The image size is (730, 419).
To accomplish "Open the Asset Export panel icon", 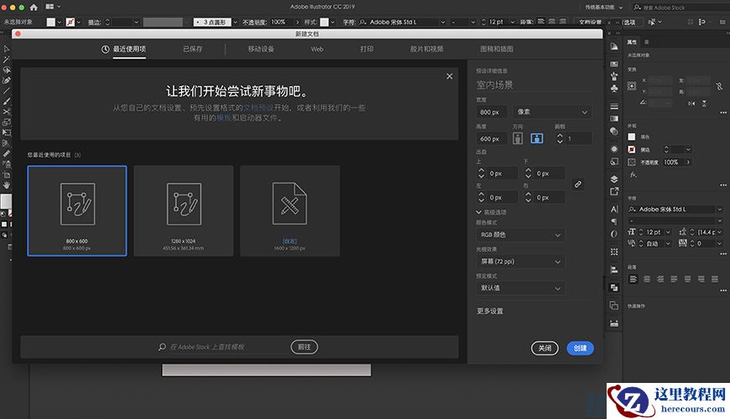I will point(614,191).
